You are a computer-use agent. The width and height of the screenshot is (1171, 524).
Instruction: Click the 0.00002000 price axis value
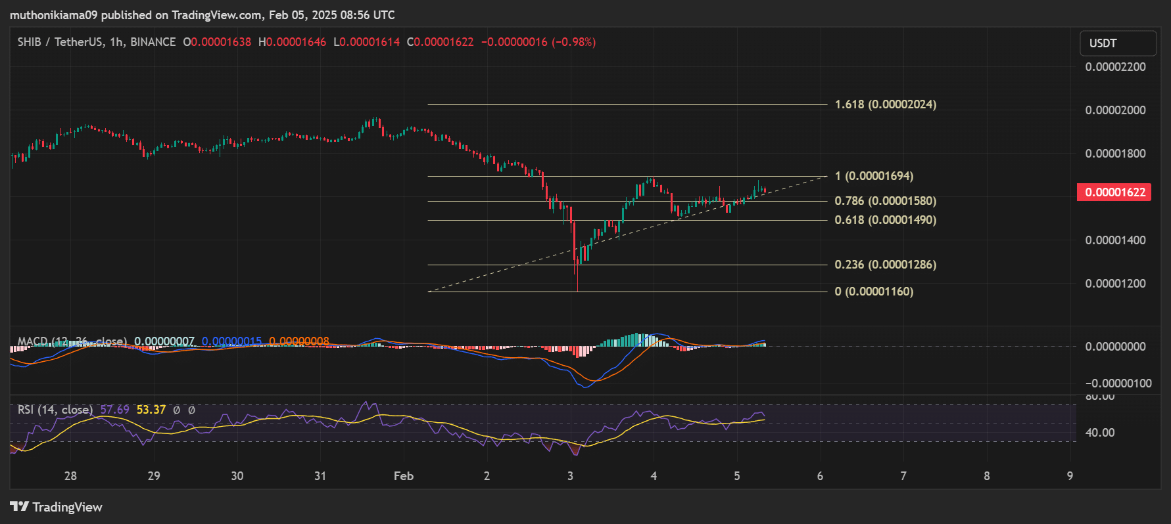[x=1116, y=110]
